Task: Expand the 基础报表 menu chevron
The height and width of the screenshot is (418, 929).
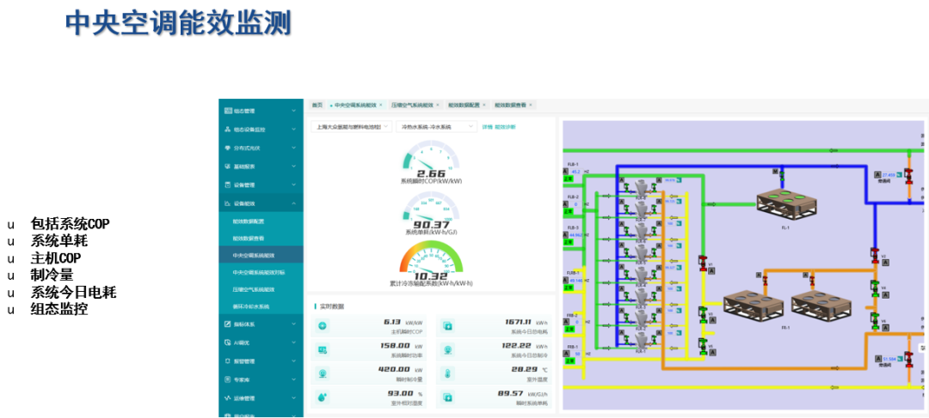Action: pyautogui.click(x=293, y=167)
